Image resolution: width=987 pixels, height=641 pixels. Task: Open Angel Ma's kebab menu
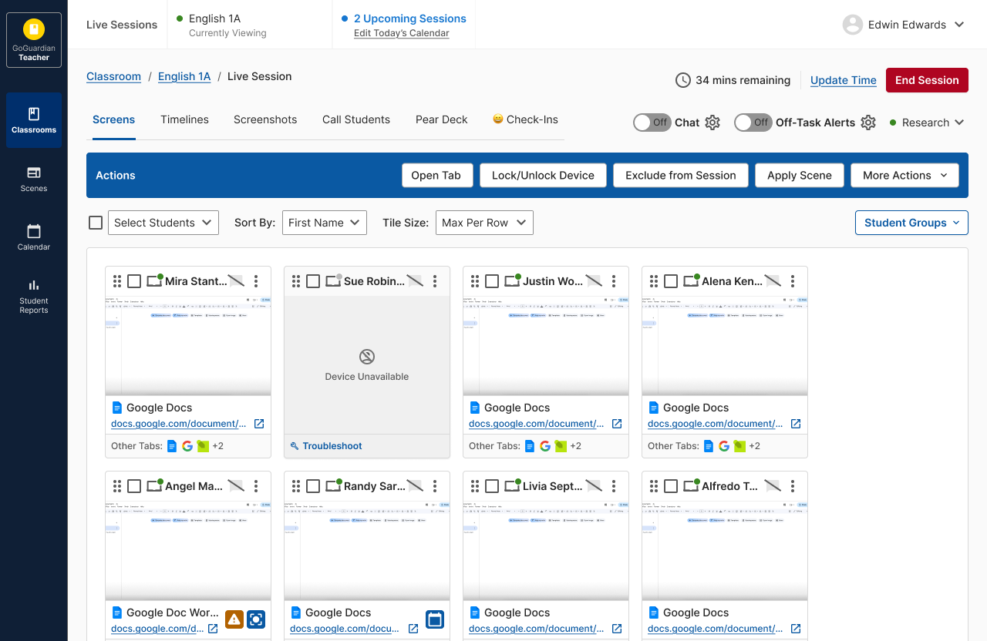(256, 486)
